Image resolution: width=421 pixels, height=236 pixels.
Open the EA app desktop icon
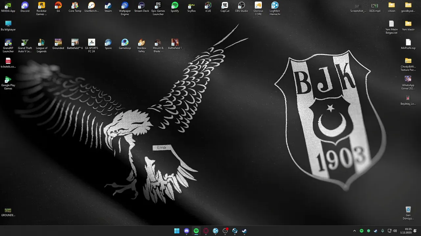coord(58,7)
